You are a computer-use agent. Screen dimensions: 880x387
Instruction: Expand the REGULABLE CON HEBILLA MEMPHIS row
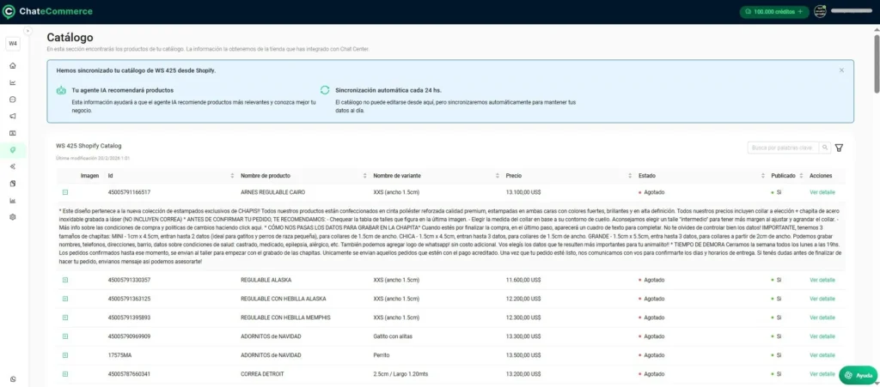click(x=65, y=317)
